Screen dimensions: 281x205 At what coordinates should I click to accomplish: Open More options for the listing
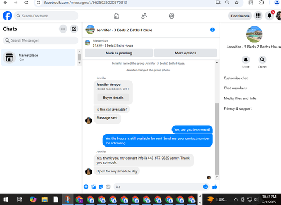click(x=185, y=53)
